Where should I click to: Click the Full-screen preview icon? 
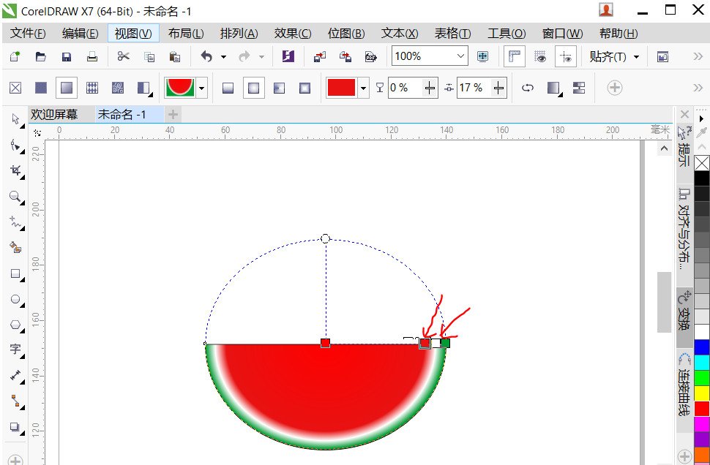(x=482, y=56)
